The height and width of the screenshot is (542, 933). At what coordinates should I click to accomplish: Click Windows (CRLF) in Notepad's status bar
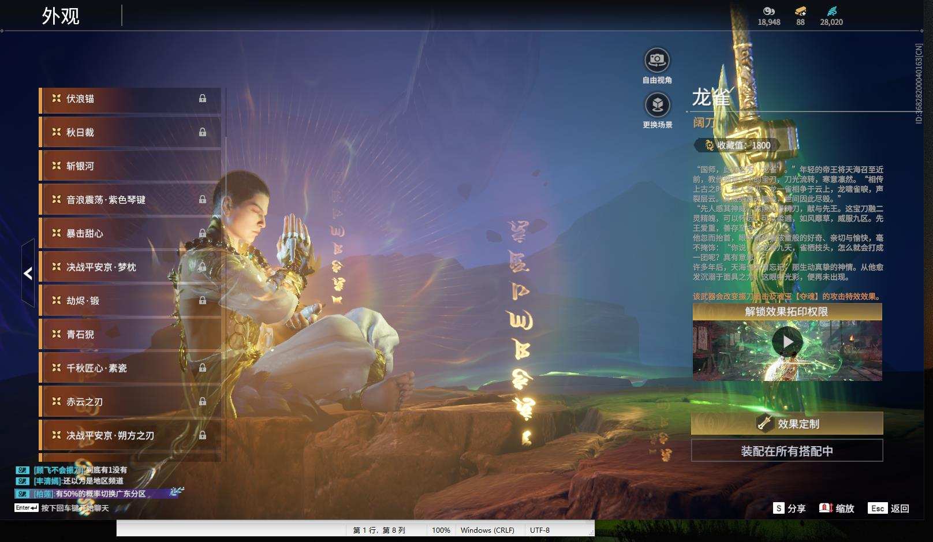487,530
